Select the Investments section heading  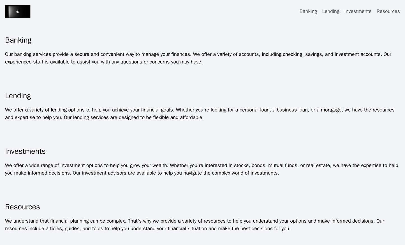click(25, 151)
